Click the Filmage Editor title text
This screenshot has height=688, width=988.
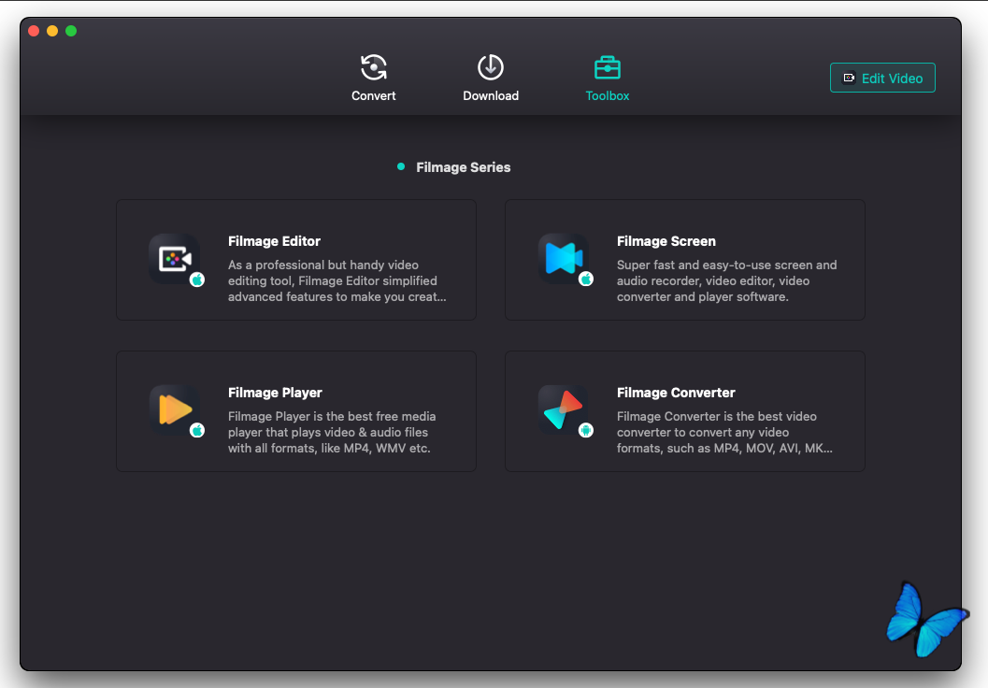pyautogui.click(x=274, y=241)
